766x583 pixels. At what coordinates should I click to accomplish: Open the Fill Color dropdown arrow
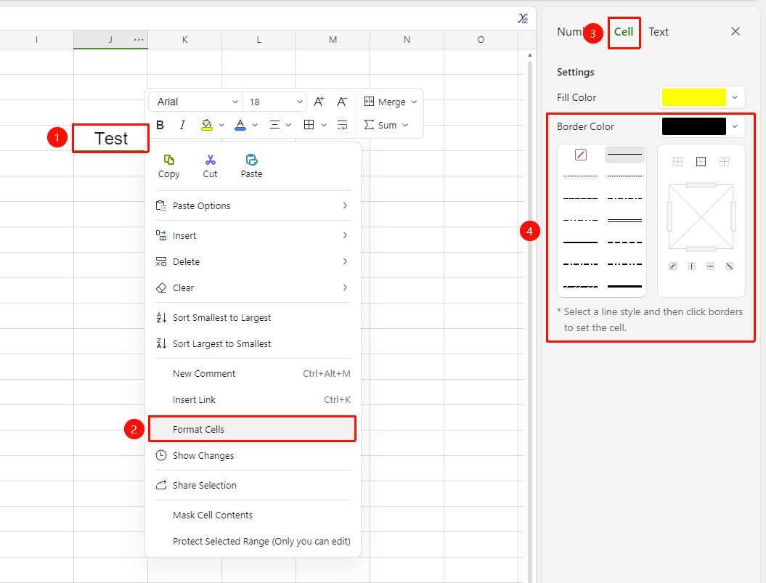pyautogui.click(x=735, y=97)
